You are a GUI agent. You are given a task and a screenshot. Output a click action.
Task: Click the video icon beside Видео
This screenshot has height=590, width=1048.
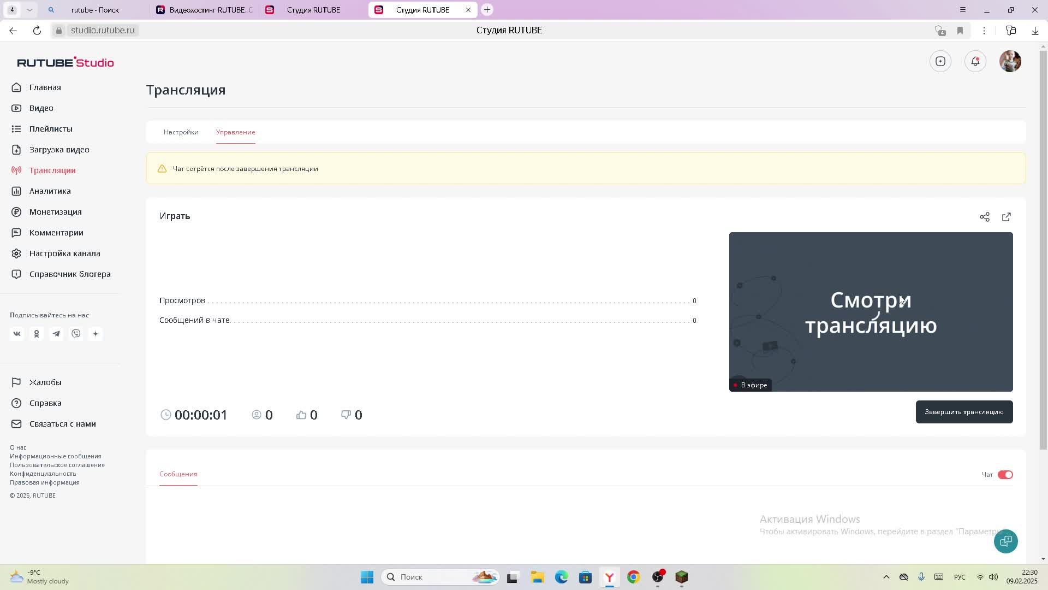click(x=16, y=108)
